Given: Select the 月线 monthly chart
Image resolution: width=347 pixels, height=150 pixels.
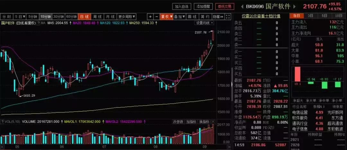Looking at the screenshot, I should click(x=110, y=17).
